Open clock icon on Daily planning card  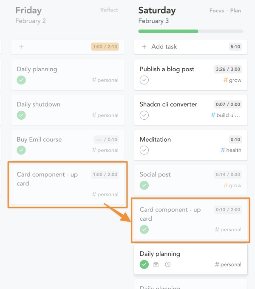point(167,264)
